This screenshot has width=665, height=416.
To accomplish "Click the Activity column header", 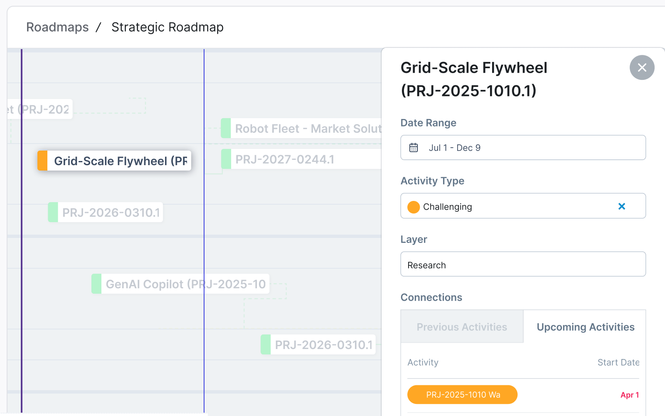I will pyautogui.click(x=423, y=362).
